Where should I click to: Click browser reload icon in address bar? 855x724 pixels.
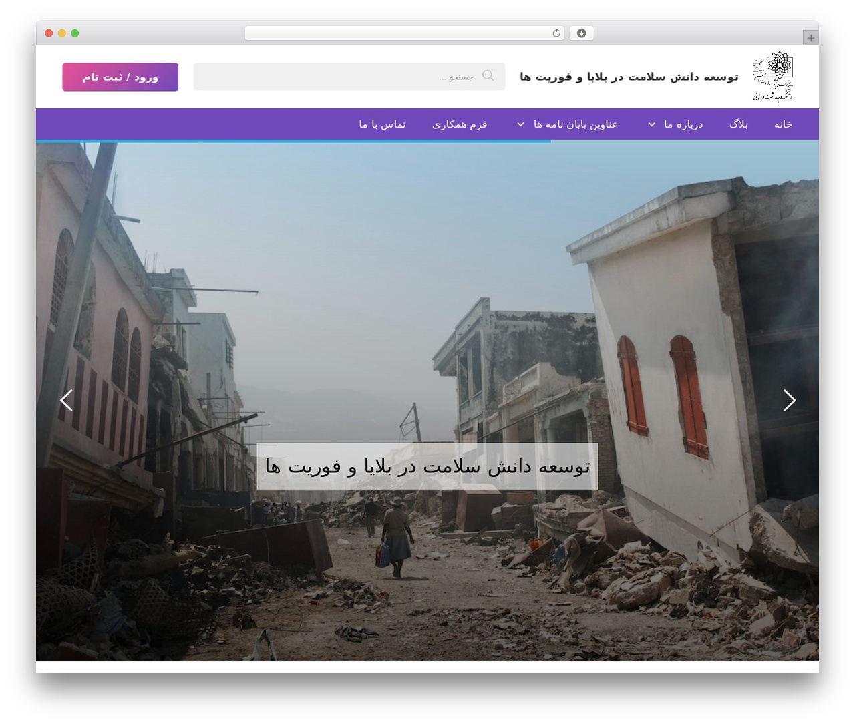(x=556, y=33)
